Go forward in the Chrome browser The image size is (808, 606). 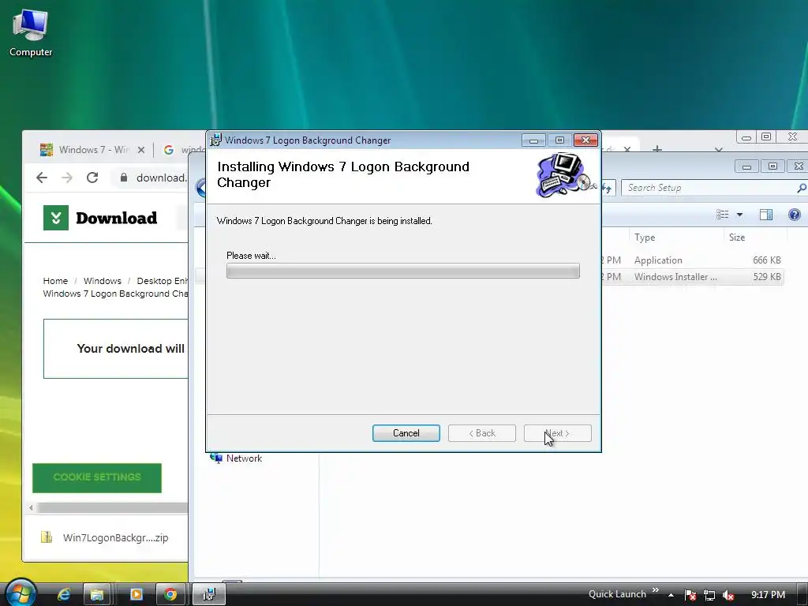coord(67,178)
